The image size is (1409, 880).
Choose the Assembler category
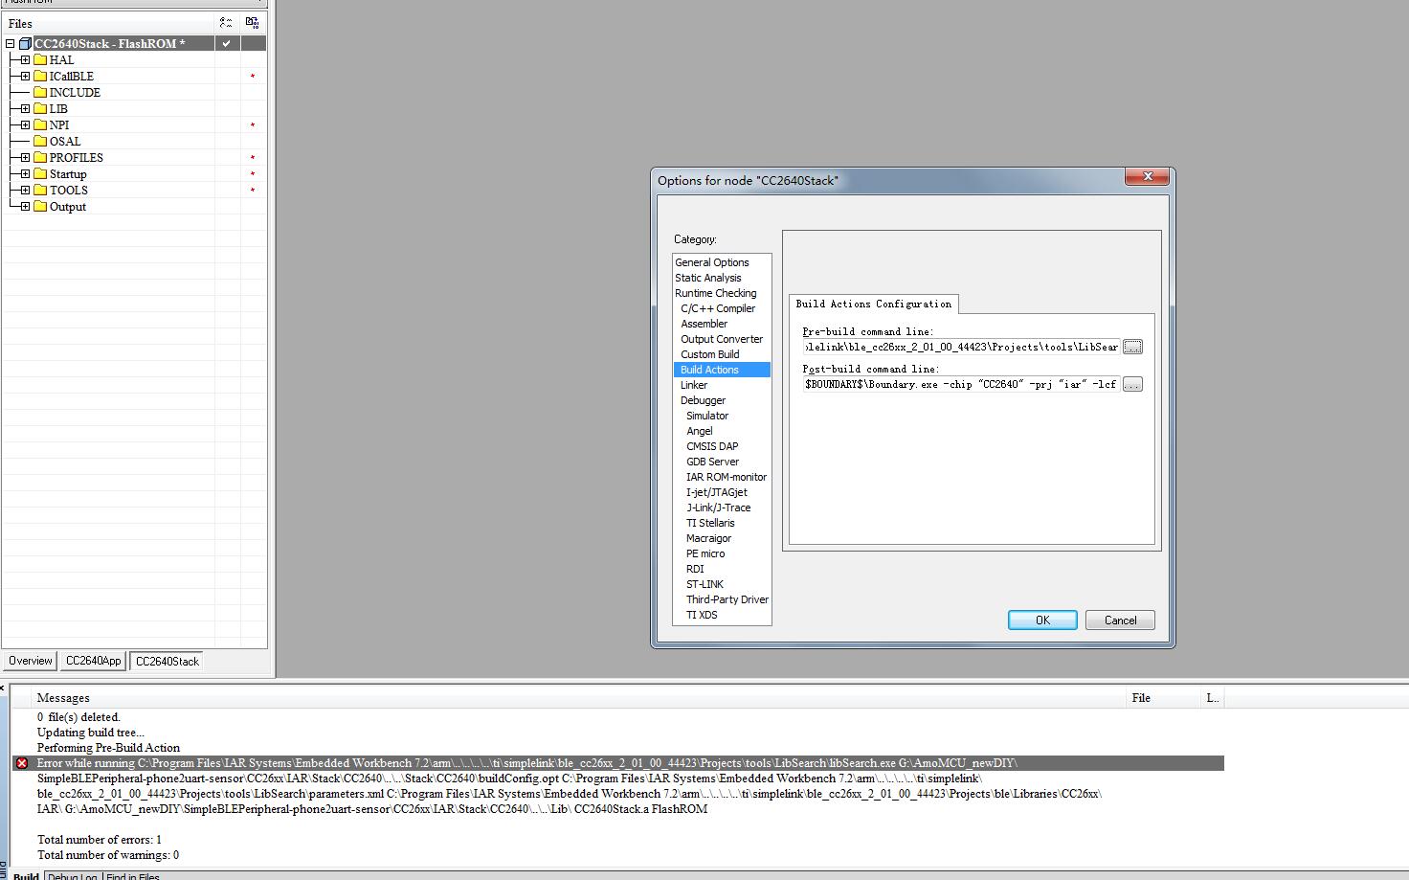coord(704,324)
